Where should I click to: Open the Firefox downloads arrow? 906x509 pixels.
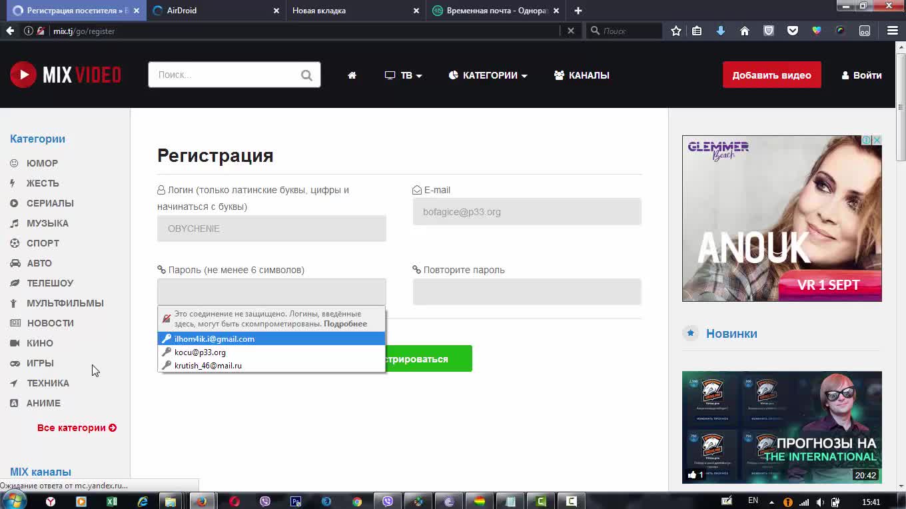pyautogui.click(x=720, y=31)
